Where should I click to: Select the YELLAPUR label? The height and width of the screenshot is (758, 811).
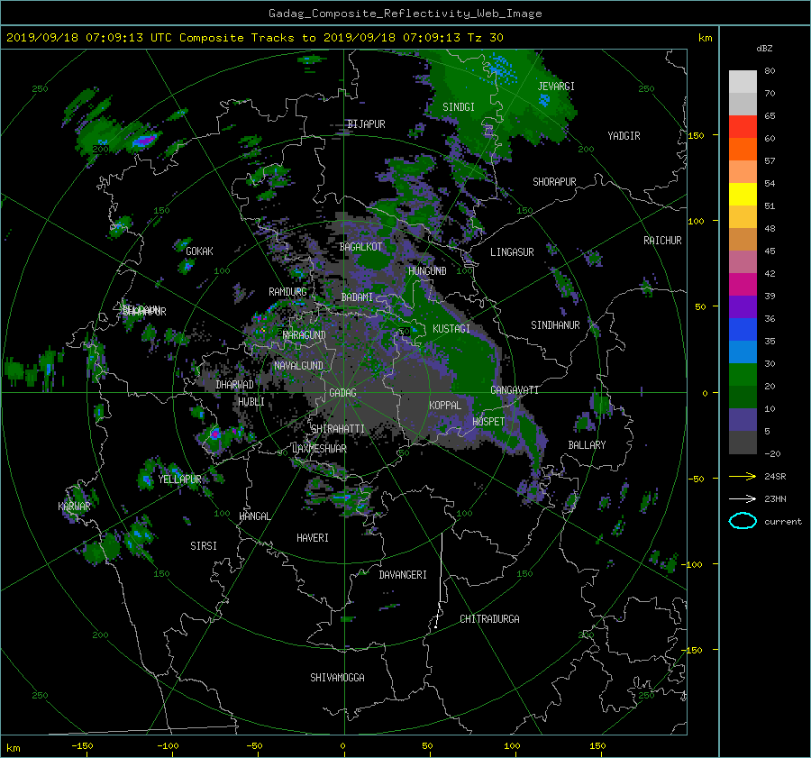coord(179,479)
